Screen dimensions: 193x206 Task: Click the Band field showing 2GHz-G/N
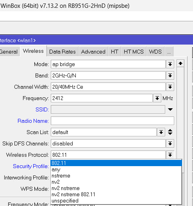click(108, 75)
